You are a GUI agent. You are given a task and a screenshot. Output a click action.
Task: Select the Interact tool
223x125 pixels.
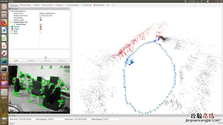coord(14,5)
